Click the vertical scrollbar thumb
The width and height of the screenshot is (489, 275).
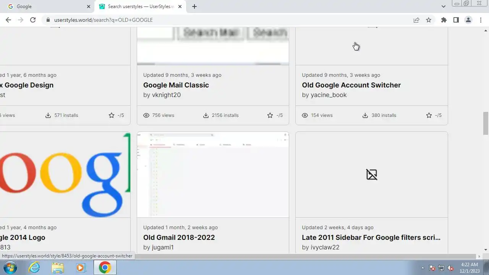tap(486, 123)
